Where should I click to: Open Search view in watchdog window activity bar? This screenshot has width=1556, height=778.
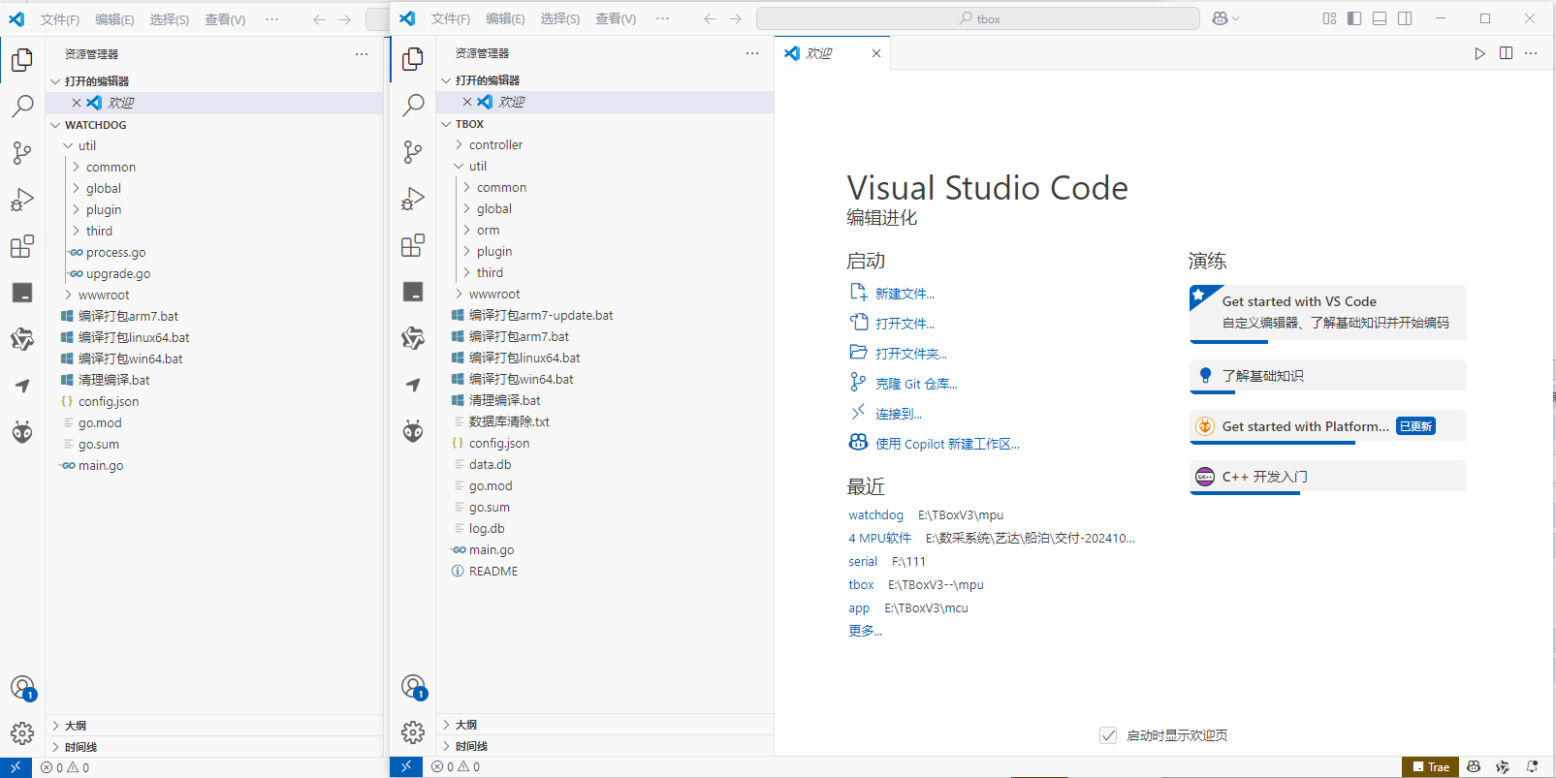point(22,106)
